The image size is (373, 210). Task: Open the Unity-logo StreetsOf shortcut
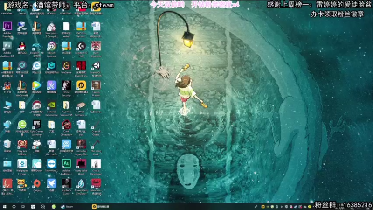point(96,69)
